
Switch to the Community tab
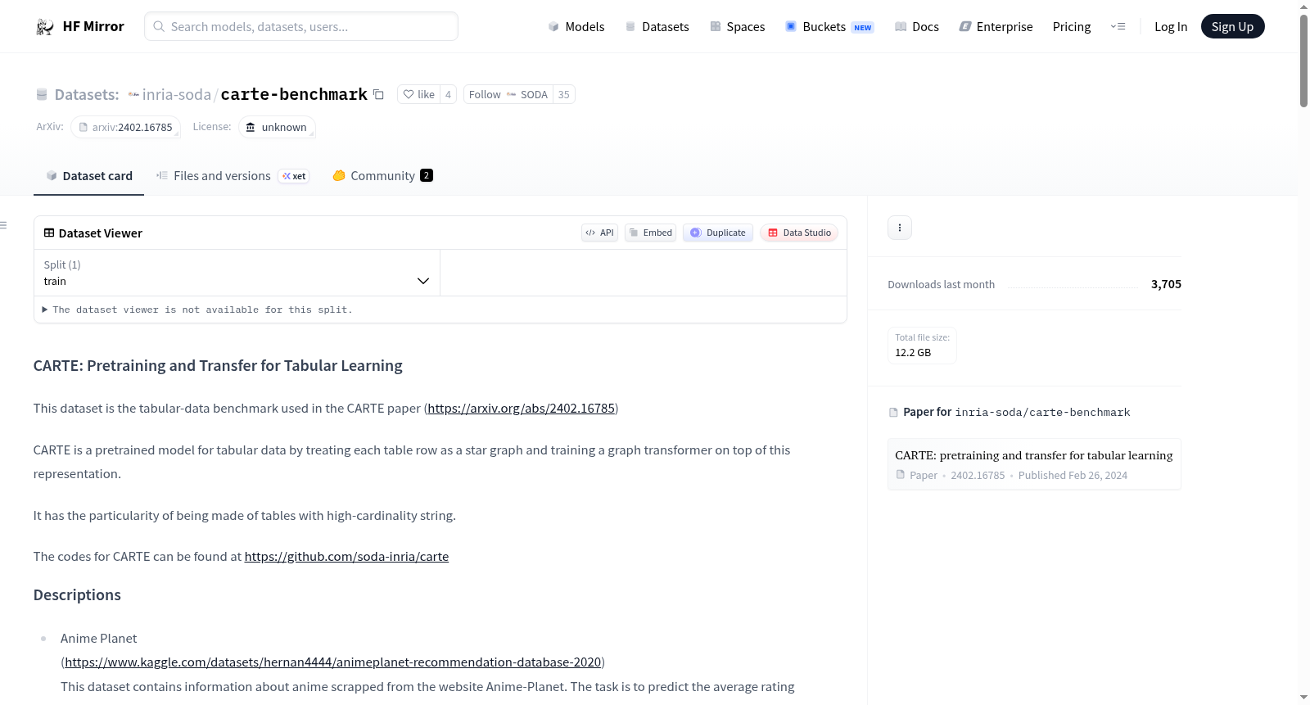(382, 176)
